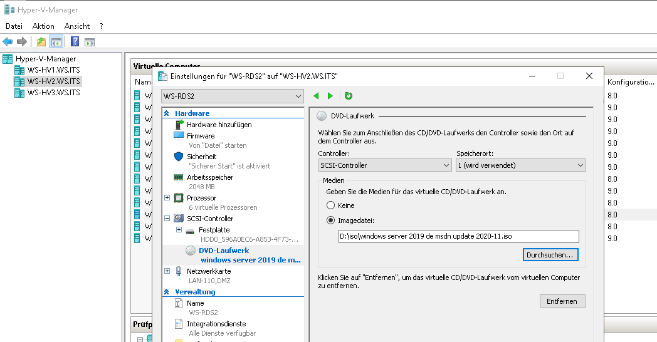
Task: Select Arbeitsspeicher in settings tree
Action: coord(210,177)
